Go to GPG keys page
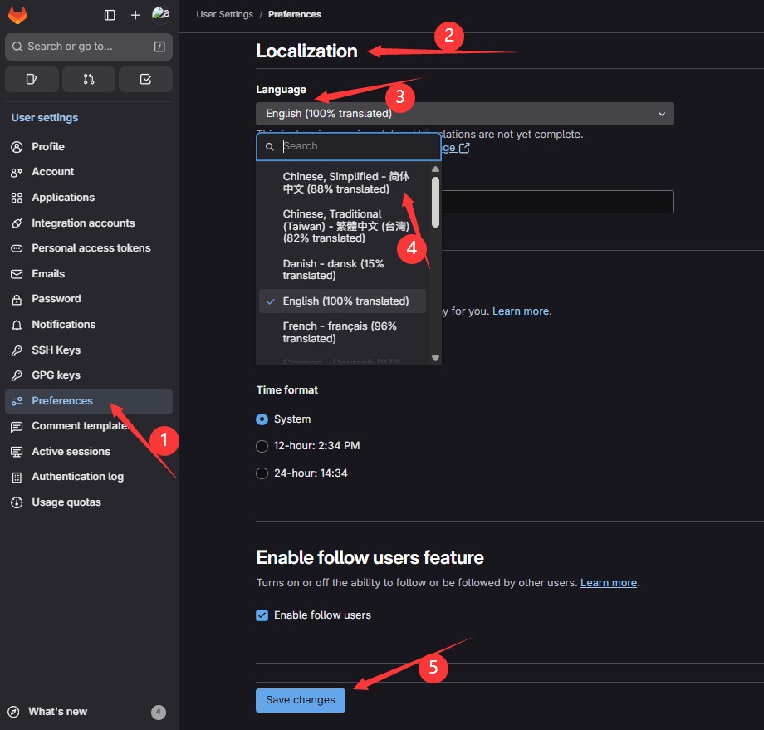This screenshot has width=764, height=730. pyautogui.click(x=89, y=375)
